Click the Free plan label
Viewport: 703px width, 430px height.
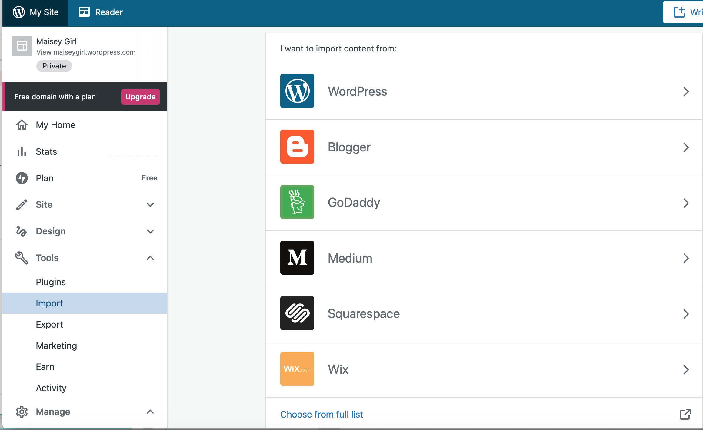point(149,178)
